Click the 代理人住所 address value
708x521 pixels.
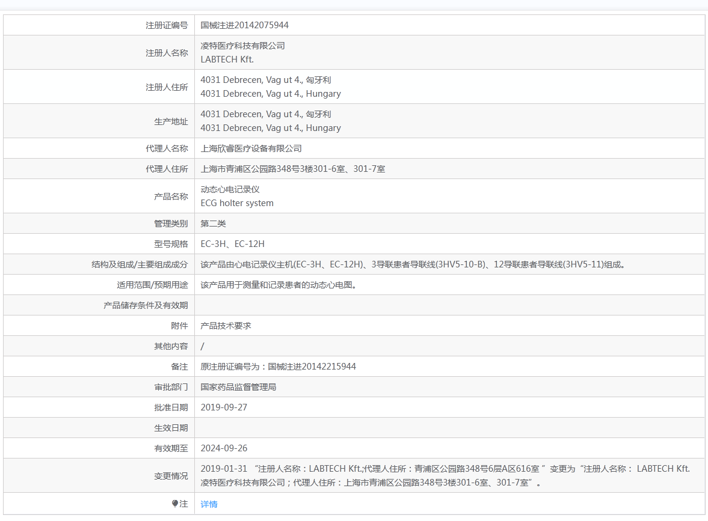pos(293,169)
